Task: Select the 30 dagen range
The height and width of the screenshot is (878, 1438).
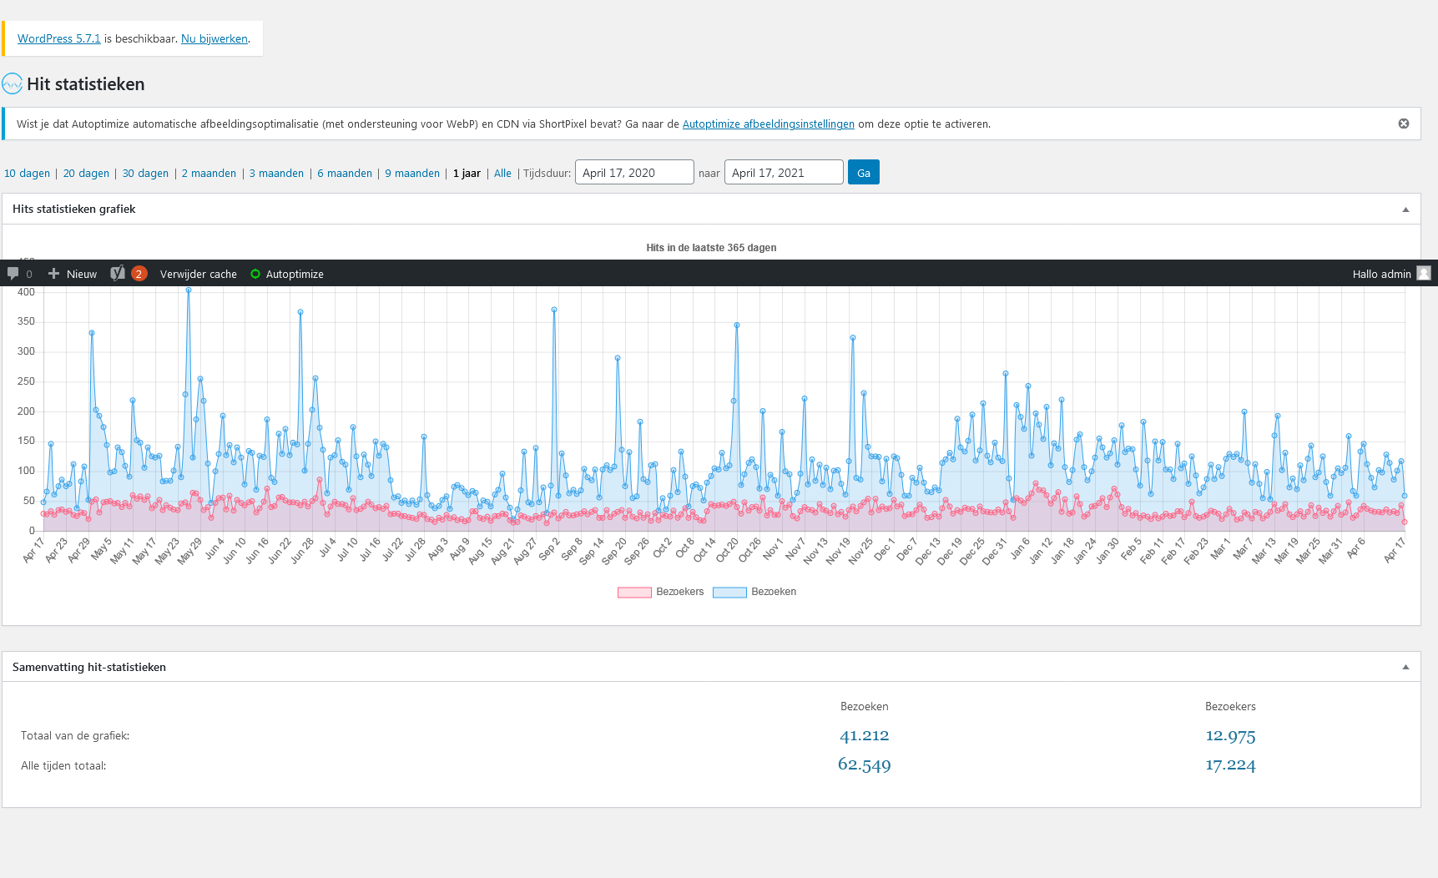Action: pyautogui.click(x=145, y=174)
